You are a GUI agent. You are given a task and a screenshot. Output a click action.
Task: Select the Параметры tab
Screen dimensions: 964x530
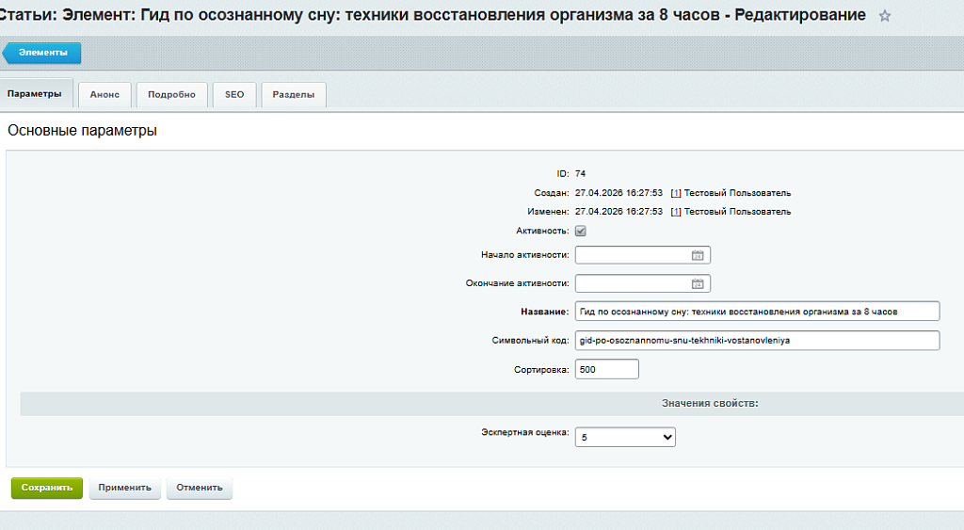[35, 94]
